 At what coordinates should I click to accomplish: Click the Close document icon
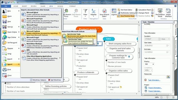[4, 75]
